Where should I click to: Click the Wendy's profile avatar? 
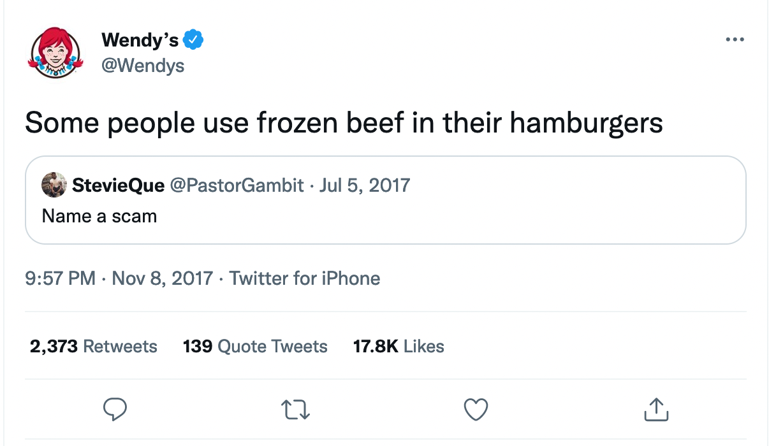click(x=55, y=54)
